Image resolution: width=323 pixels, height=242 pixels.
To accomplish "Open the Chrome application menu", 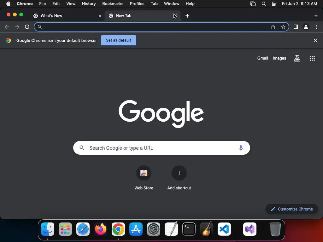I will pos(25,3).
